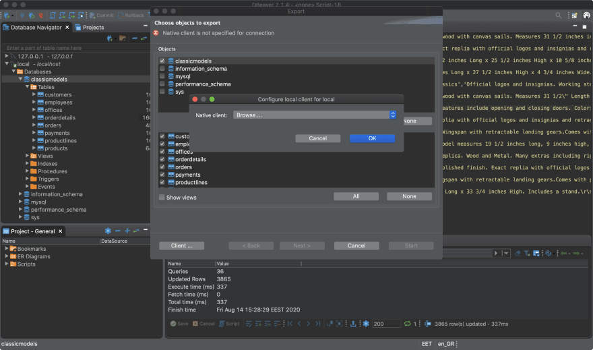Viewport: 593px width, 350px height.
Task: Expand the Procedures folder in navigator
Action: click(x=27, y=171)
